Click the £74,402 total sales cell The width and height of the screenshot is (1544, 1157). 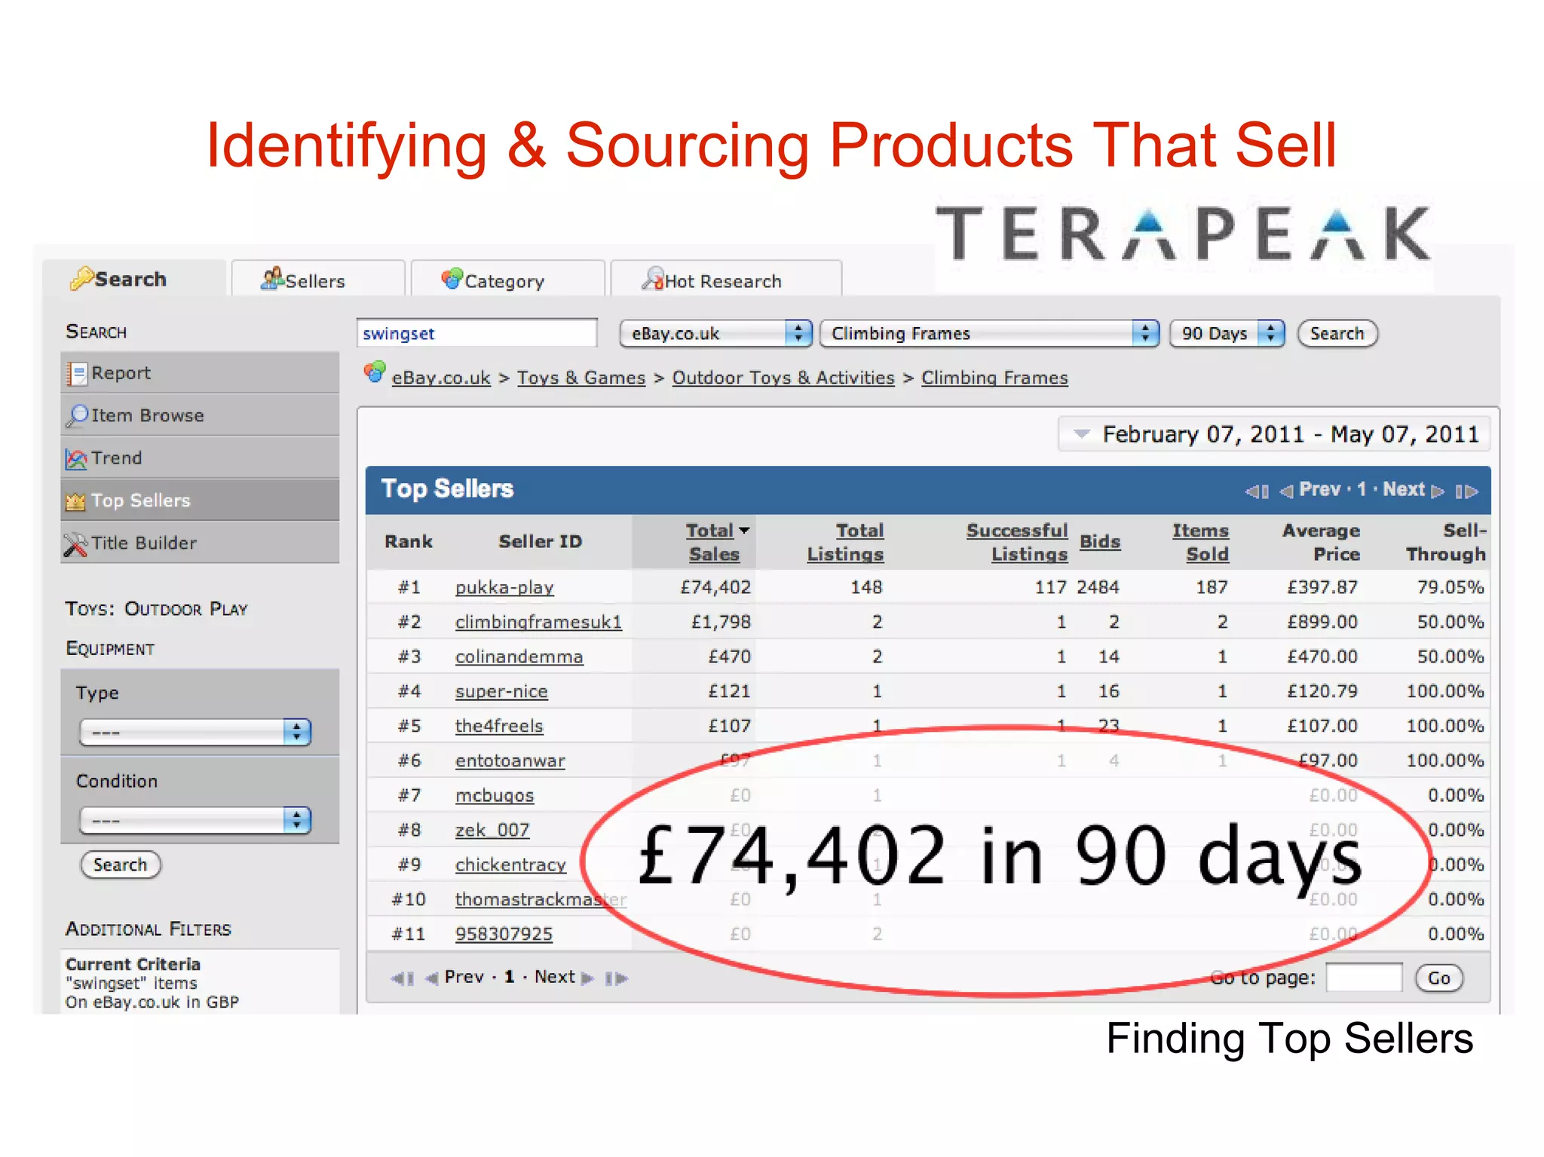point(715,587)
